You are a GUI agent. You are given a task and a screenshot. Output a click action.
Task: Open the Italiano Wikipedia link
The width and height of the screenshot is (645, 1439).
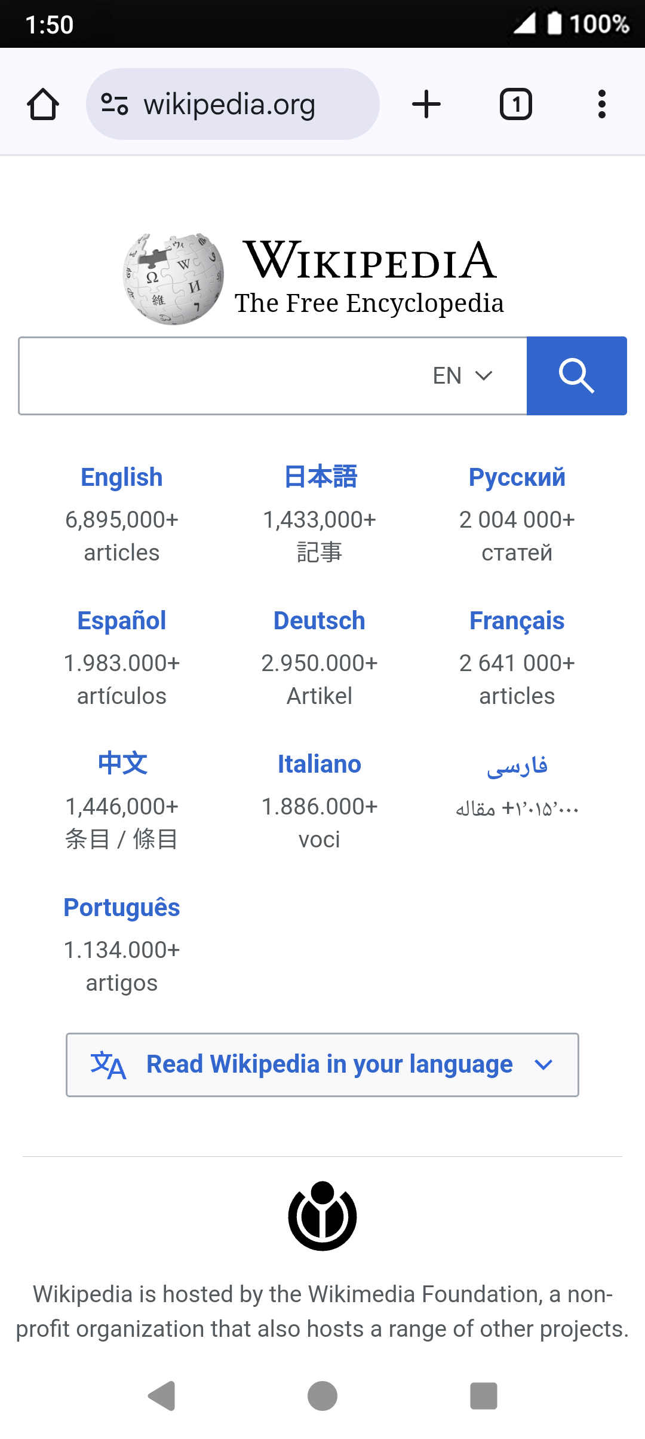pyautogui.click(x=320, y=764)
